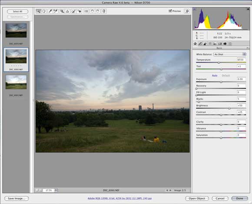Click the Auto tone link

pyautogui.click(x=215, y=75)
